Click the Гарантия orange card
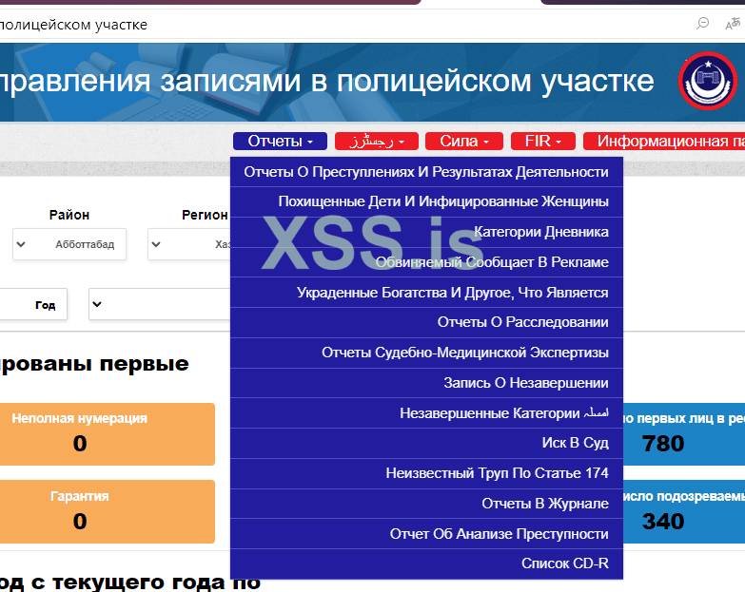Screen dimensions: 745x592 coord(107,511)
